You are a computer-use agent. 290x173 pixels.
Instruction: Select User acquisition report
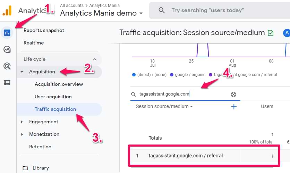(x=53, y=97)
